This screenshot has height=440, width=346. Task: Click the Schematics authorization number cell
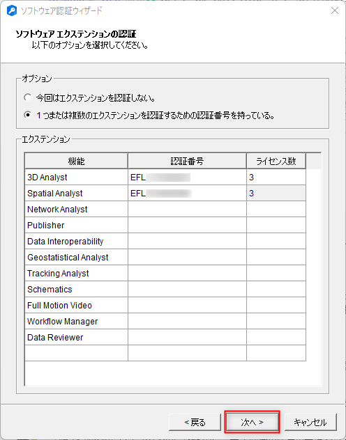187,289
